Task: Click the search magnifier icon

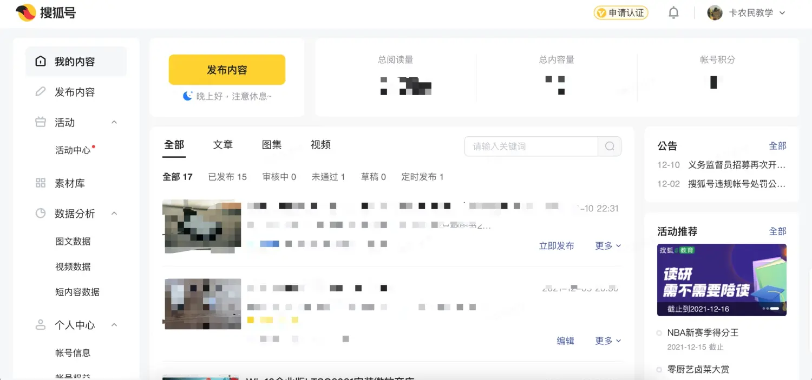Action: pos(610,146)
